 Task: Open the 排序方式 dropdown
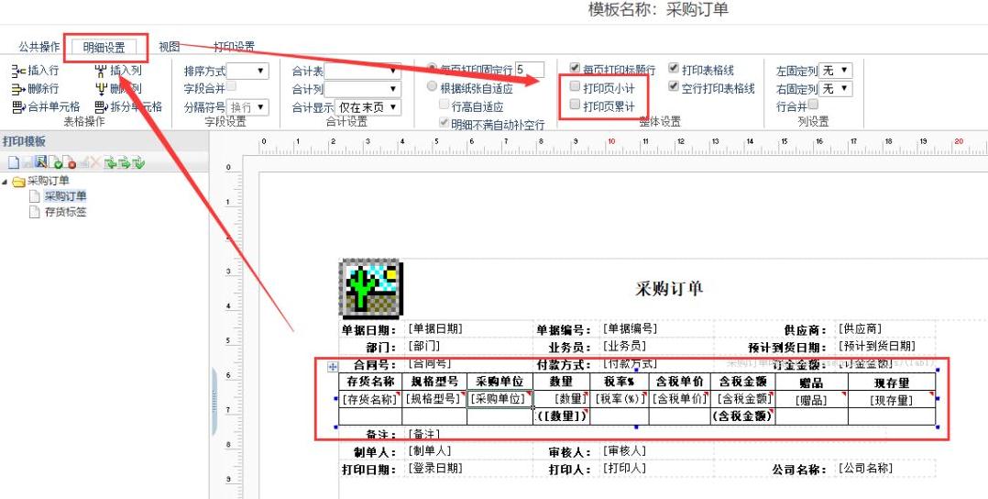coord(248,71)
